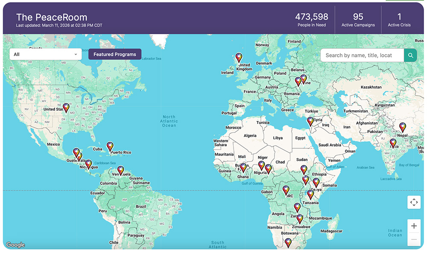
Task: Click the Google logo on the map
Action: pos(15,245)
